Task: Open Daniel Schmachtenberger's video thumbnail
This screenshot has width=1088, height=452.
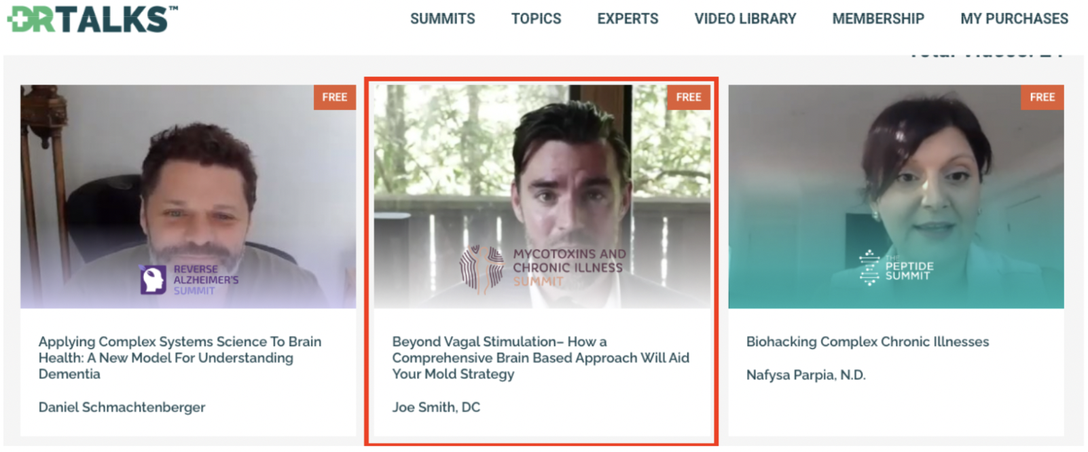Action: [x=188, y=197]
